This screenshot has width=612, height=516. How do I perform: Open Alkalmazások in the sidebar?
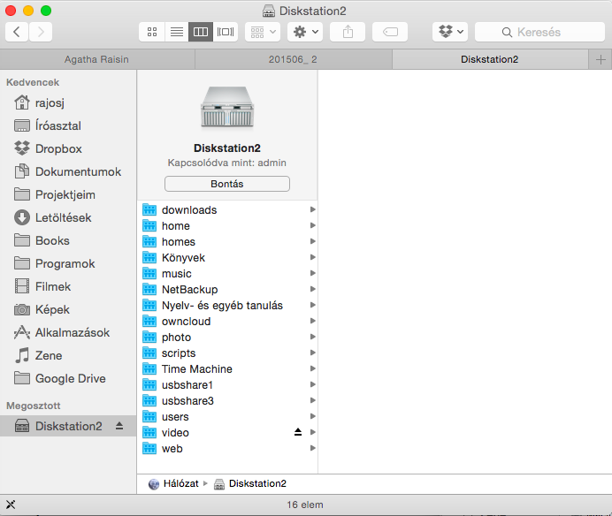(68, 333)
